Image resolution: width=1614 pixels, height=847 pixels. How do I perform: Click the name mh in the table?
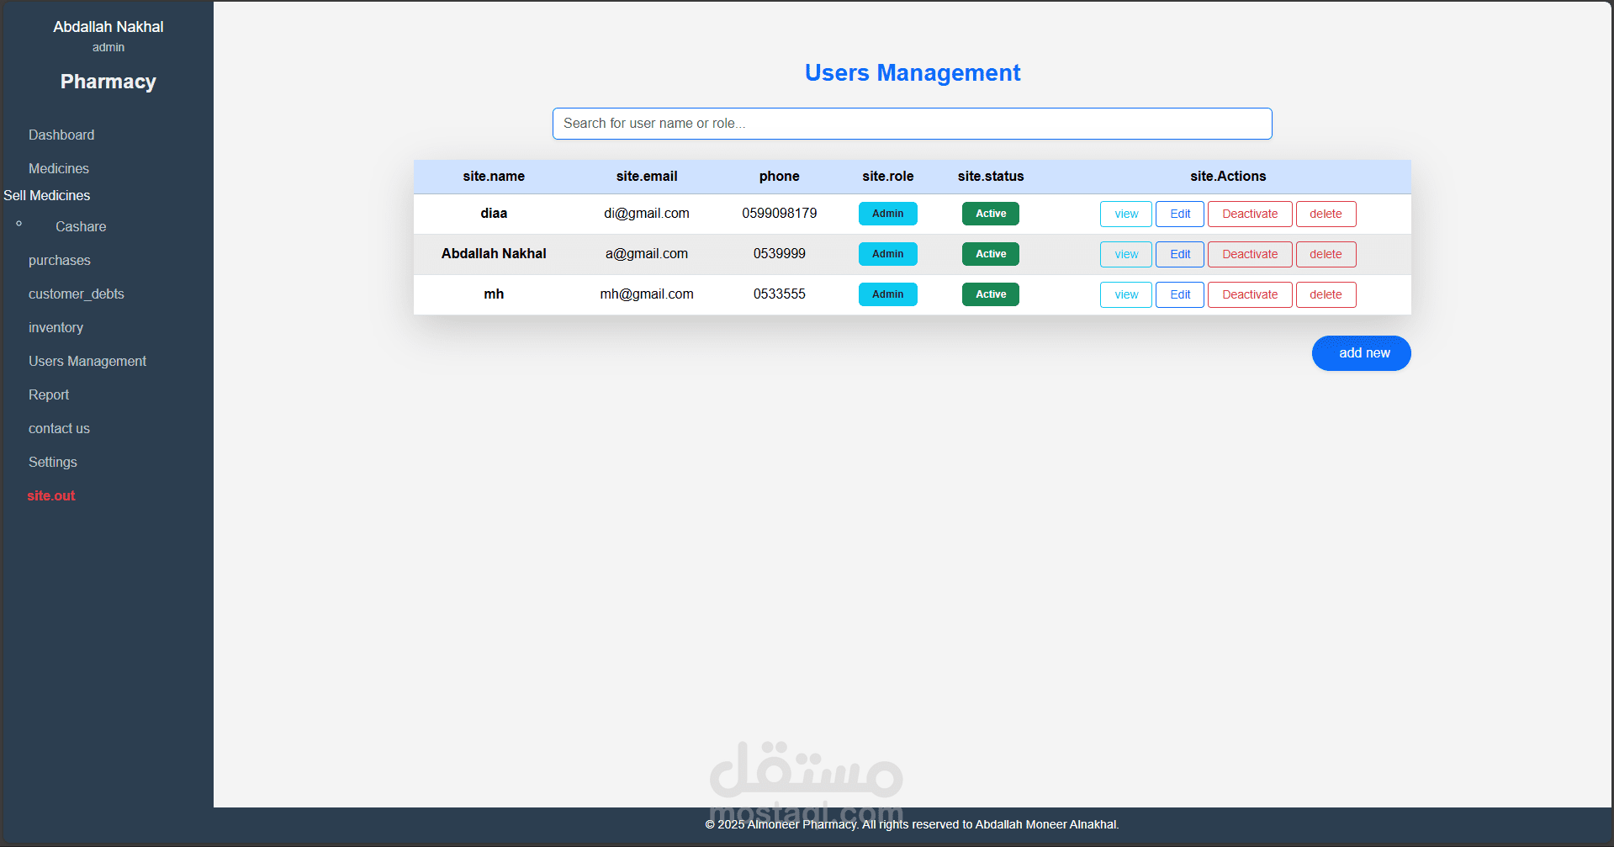(x=494, y=294)
